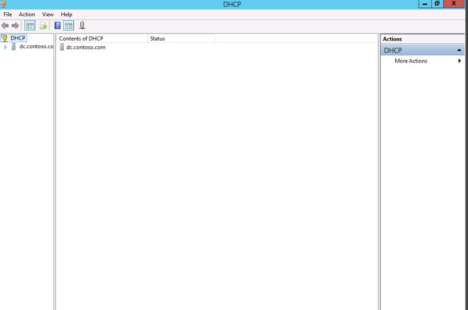Click the DHCP app icon in title bar

click(x=3, y=4)
